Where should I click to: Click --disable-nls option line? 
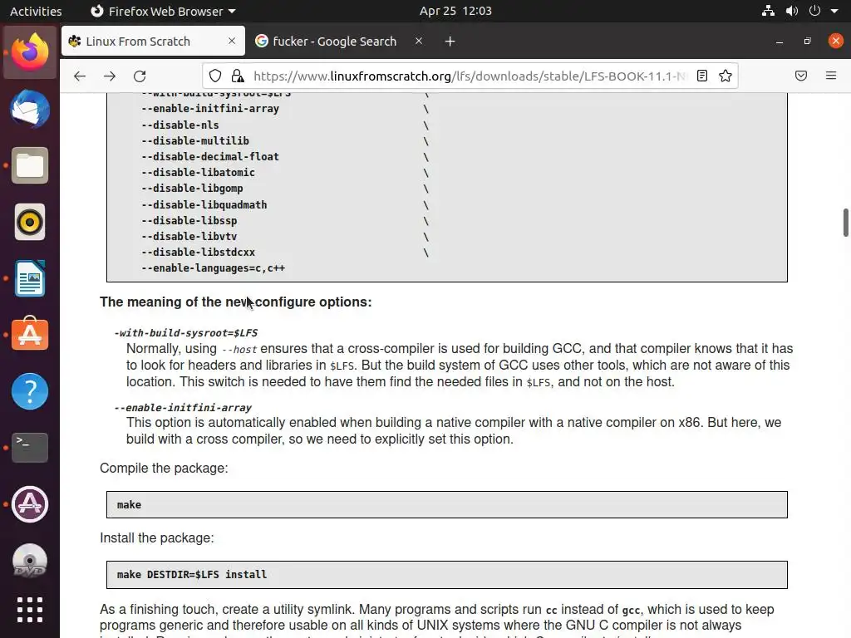pyautogui.click(x=180, y=125)
